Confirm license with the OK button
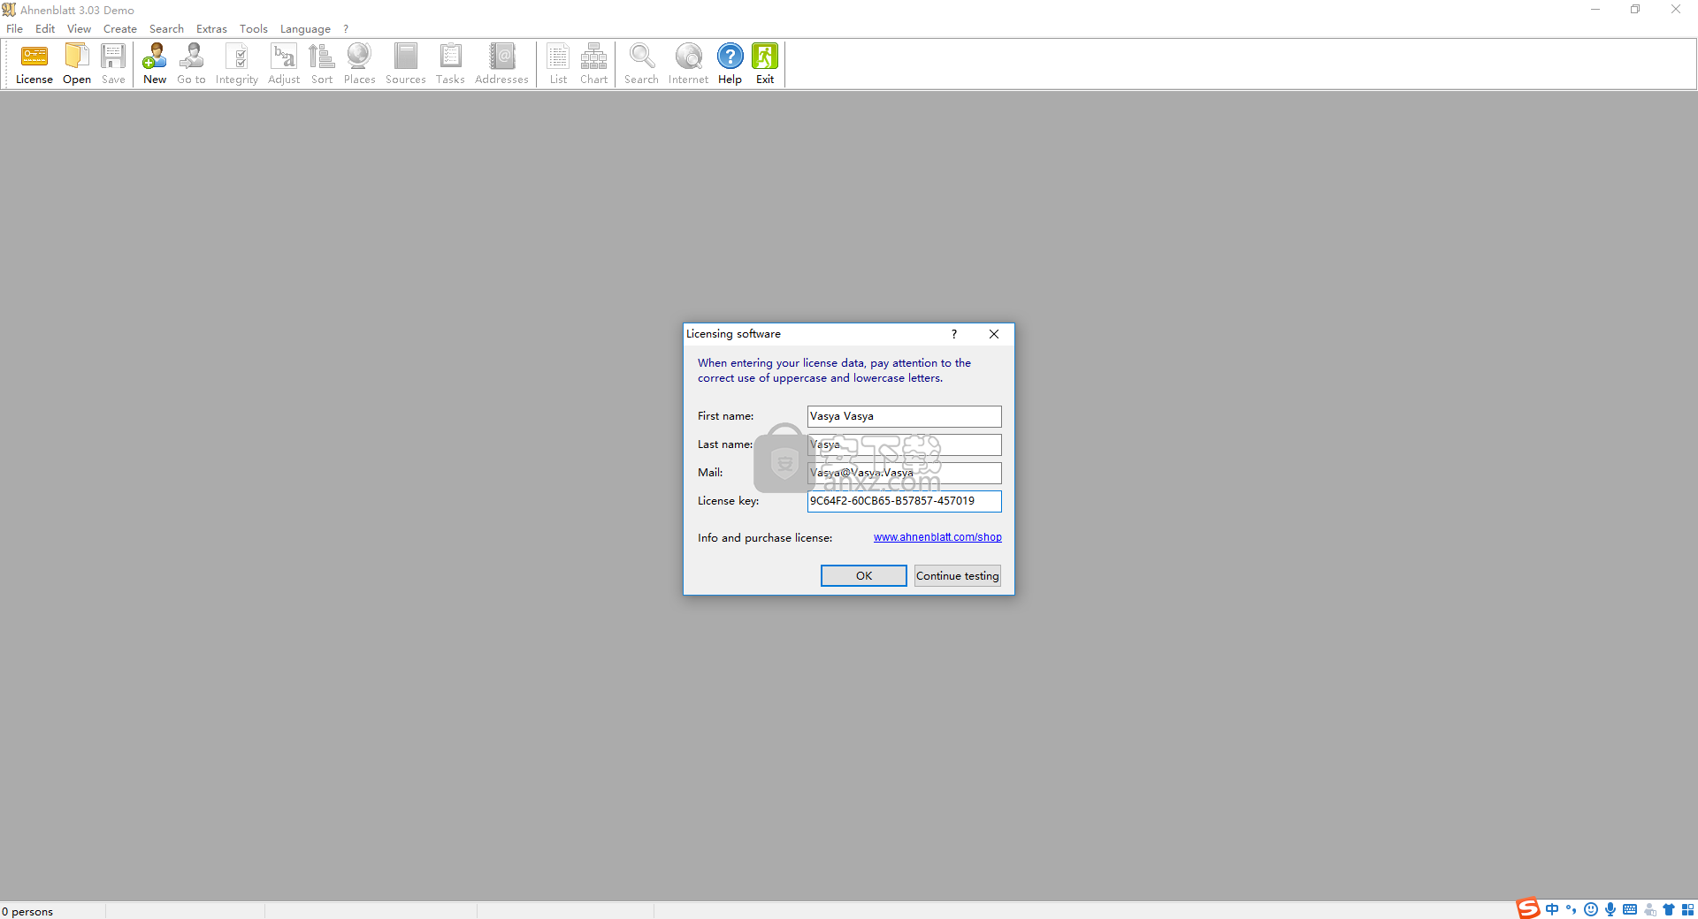This screenshot has height=919, width=1698. tap(864, 575)
